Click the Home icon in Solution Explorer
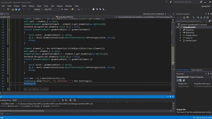The width and height of the screenshot is (212, 119). [x=184, y=18]
